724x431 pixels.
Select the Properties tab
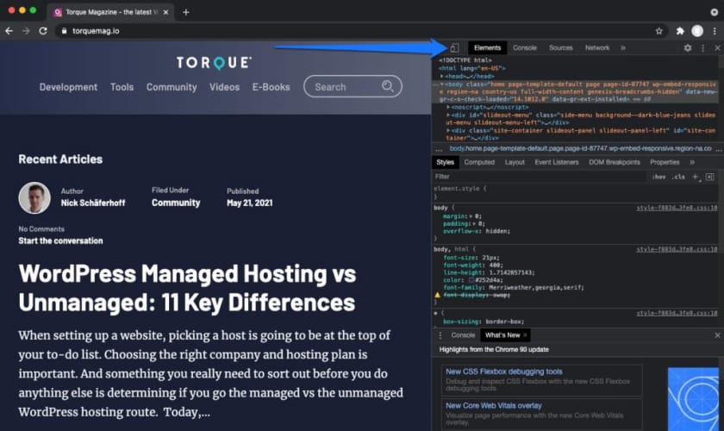[x=665, y=162]
